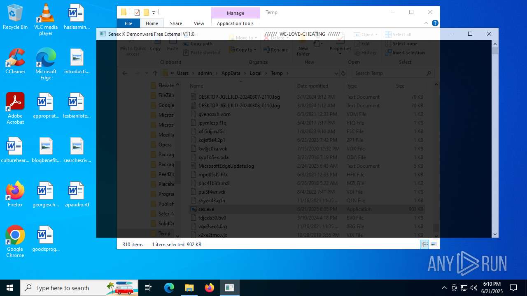527x296 pixels.
Task: Select the Manage contextual tab header
Action: (236, 13)
